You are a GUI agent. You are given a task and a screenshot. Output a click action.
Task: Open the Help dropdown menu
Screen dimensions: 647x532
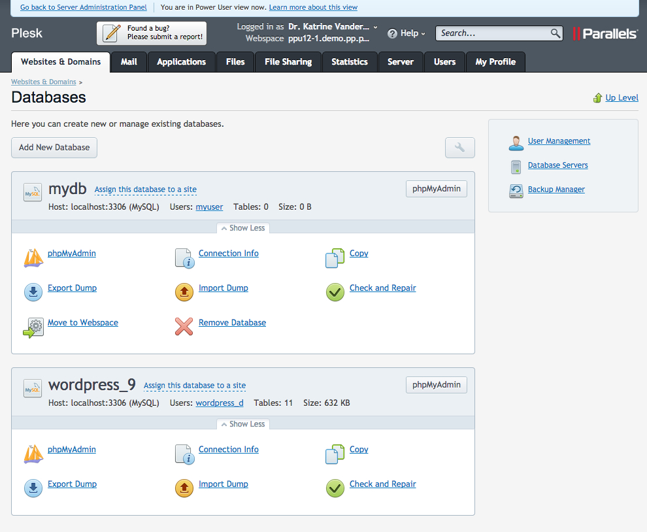click(406, 33)
